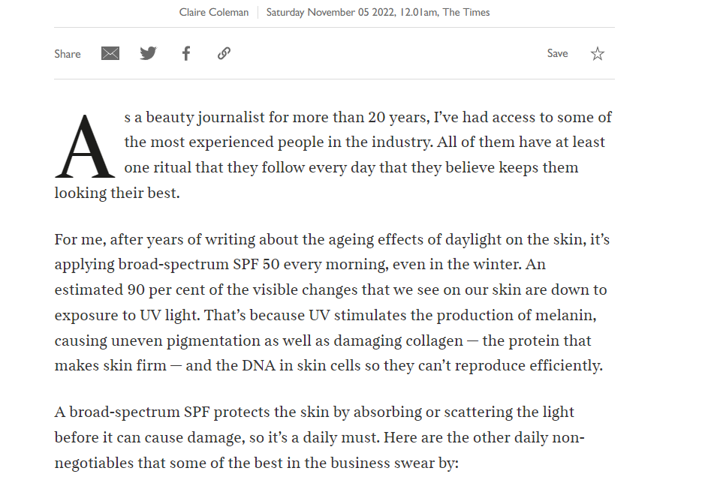Image resolution: width=714 pixels, height=489 pixels.
Task: Share the article on Twitter
Action: [148, 53]
